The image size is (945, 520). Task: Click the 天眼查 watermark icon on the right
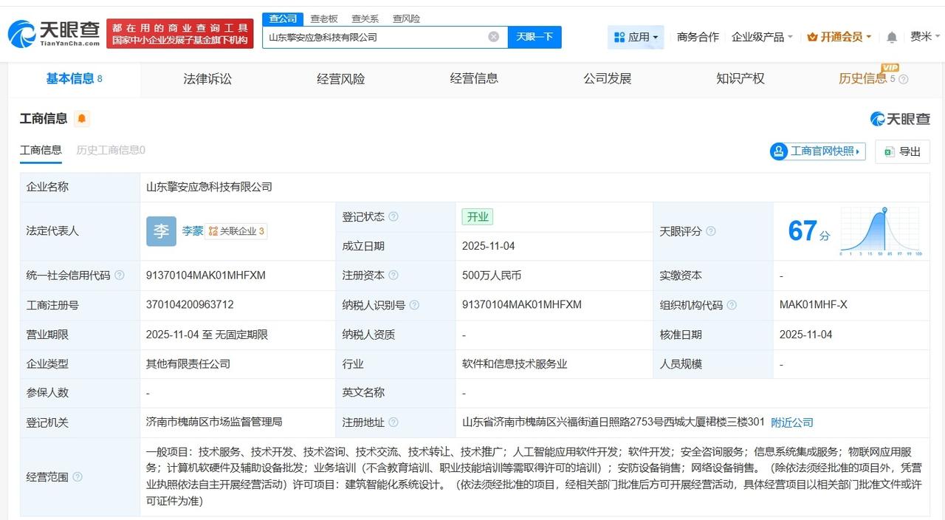pyautogui.click(x=878, y=118)
